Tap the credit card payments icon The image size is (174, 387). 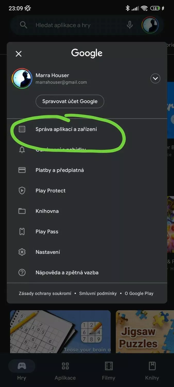(x=22, y=170)
